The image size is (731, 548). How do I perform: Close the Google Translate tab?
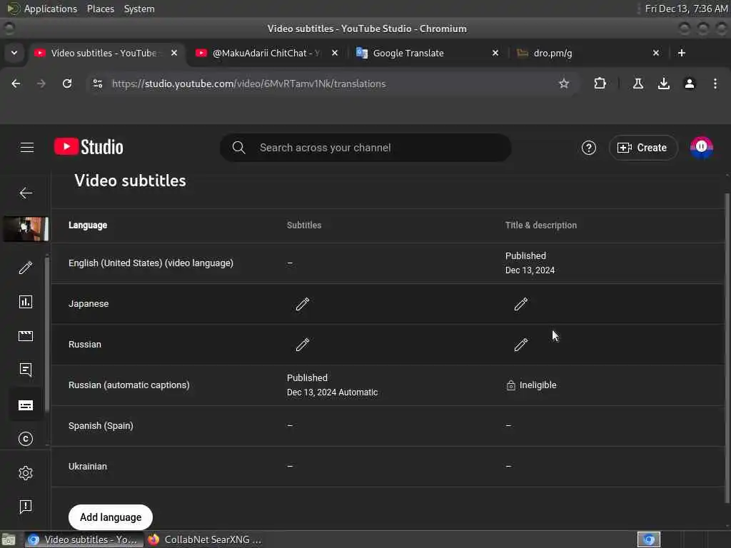point(495,53)
